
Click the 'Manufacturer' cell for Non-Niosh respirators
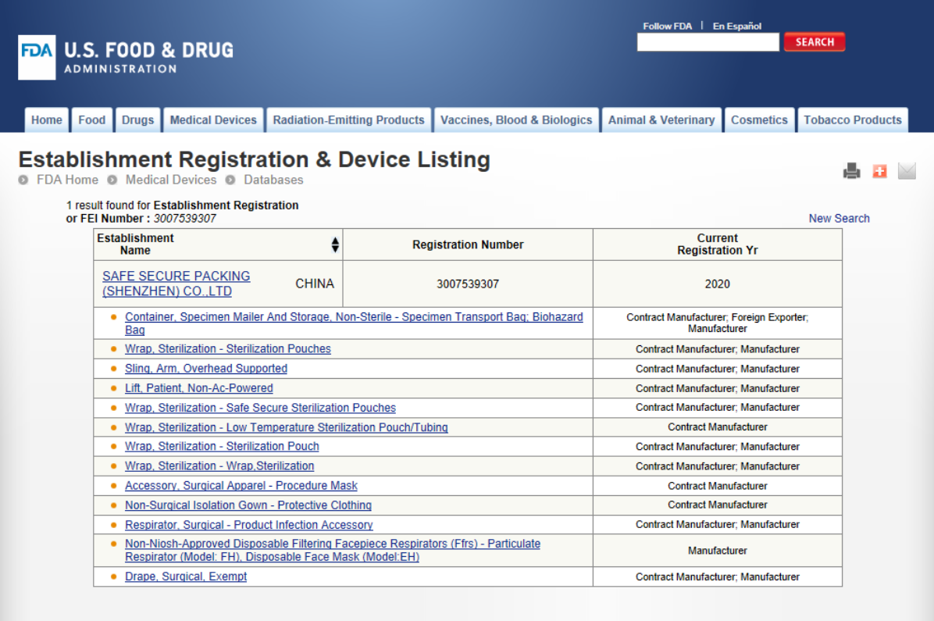717,551
